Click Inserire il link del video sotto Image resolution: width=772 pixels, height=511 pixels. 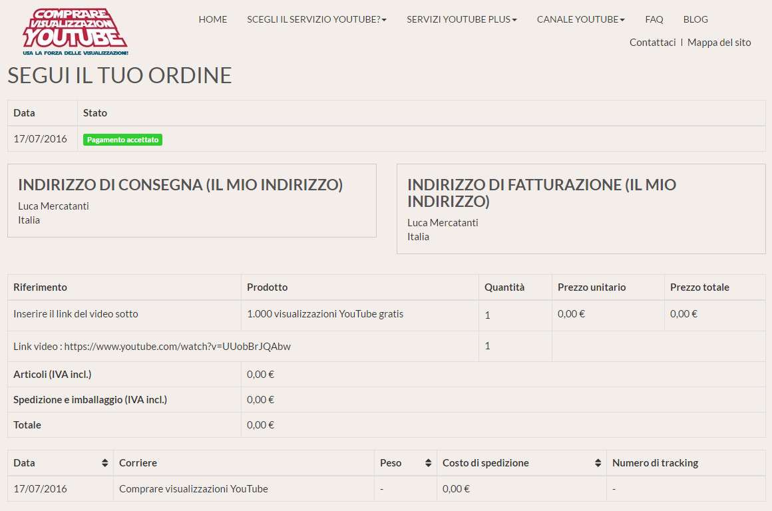tap(76, 313)
